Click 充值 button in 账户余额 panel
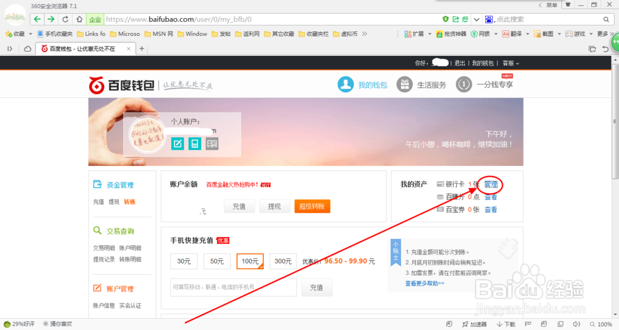Viewport: 619px width, 330px height. click(x=239, y=206)
